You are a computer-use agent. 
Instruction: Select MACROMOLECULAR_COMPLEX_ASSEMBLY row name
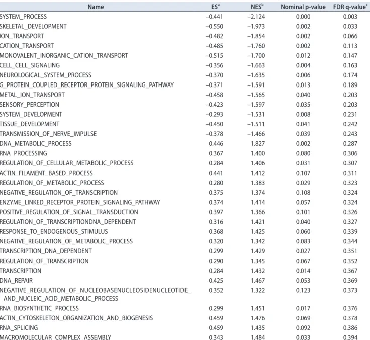click(x=55, y=337)
